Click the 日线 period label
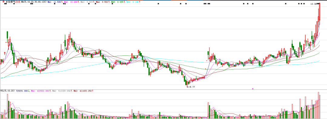This screenshot has height=119, width=327. click(18, 2)
